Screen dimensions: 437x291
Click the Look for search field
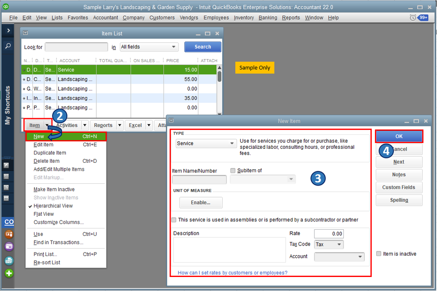[x=76, y=47]
